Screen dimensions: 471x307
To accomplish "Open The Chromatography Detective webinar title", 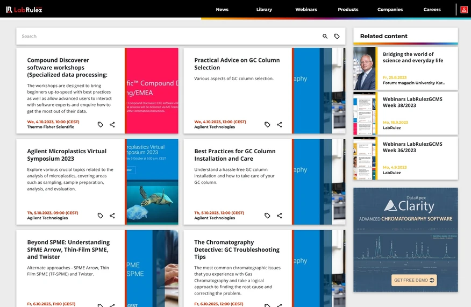I will pyautogui.click(x=237, y=249).
